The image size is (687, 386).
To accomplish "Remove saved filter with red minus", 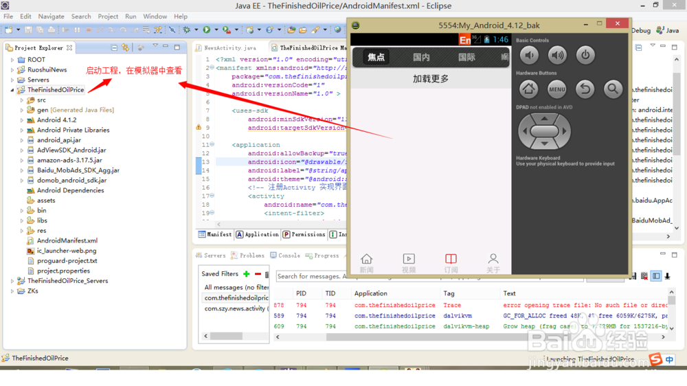I will (x=258, y=274).
